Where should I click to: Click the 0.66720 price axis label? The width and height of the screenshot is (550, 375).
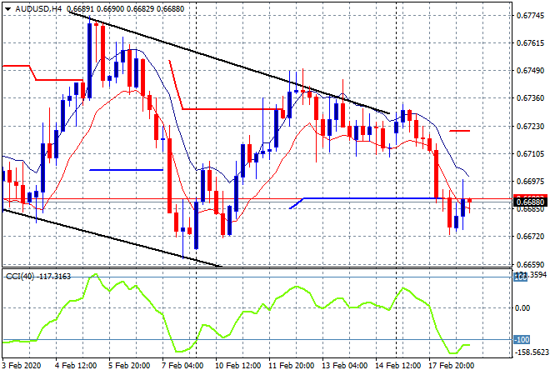point(531,237)
